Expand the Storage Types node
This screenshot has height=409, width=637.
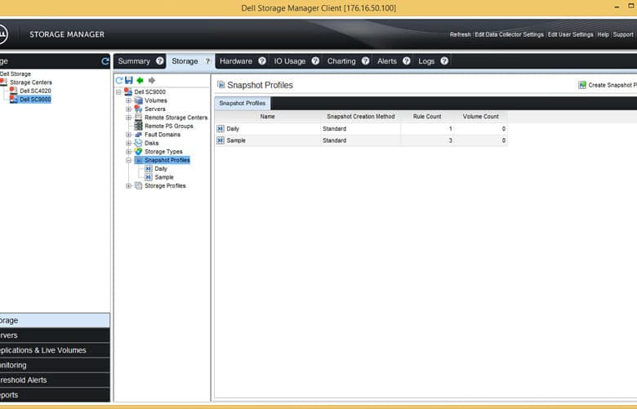pos(128,152)
